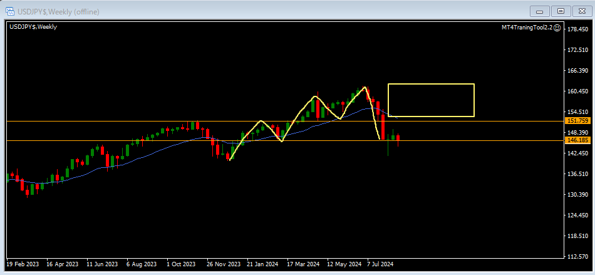
Task: Maximize the USDJPY$ Weekly chart window
Action: [561, 11]
